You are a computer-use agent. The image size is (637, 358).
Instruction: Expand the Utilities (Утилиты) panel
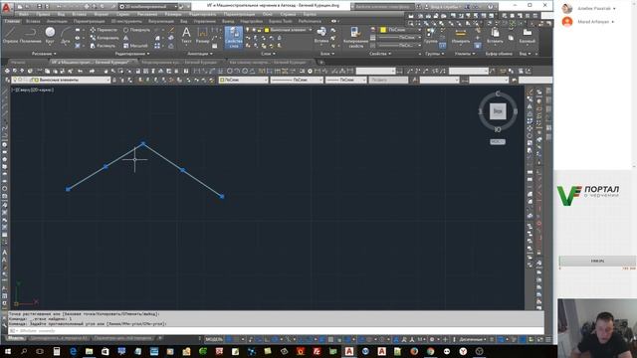click(465, 54)
